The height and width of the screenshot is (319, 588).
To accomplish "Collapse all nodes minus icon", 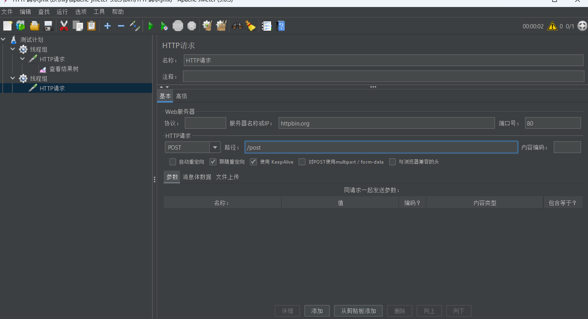I will tap(121, 26).
